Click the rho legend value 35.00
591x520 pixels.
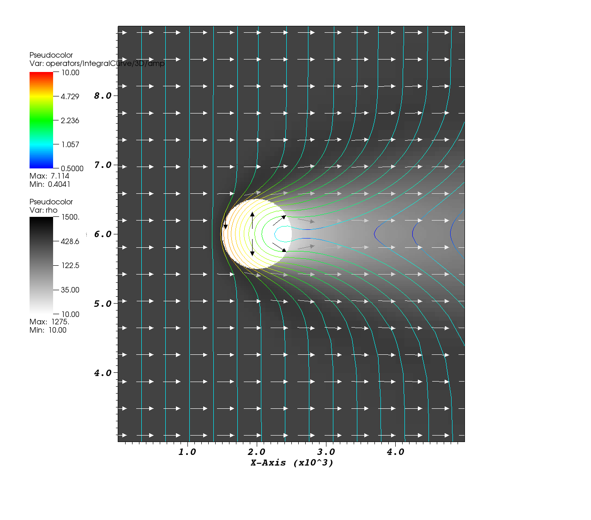coord(70,290)
